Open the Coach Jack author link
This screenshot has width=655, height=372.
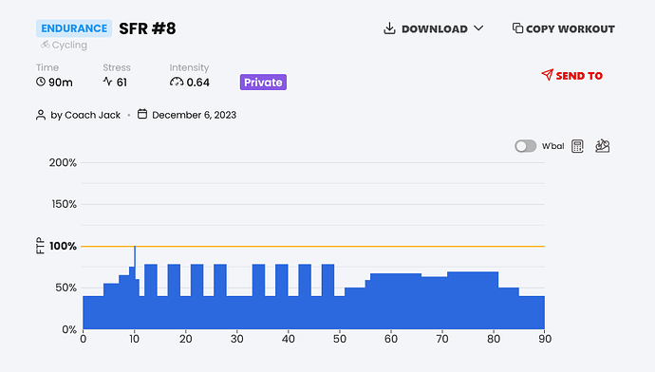tap(85, 115)
